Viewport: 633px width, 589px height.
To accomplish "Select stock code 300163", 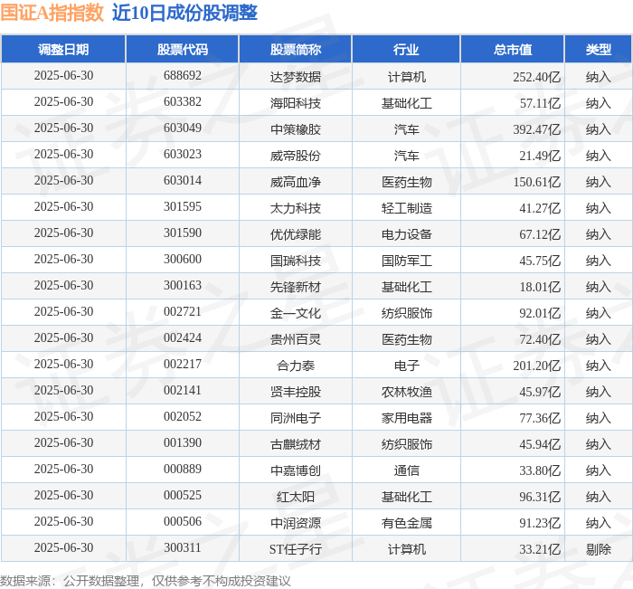I will [x=183, y=286].
